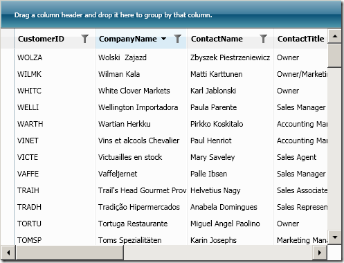Select the WOLZA customer ID cell
The width and height of the screenshot is (344, 263).
tap(55, 57)
